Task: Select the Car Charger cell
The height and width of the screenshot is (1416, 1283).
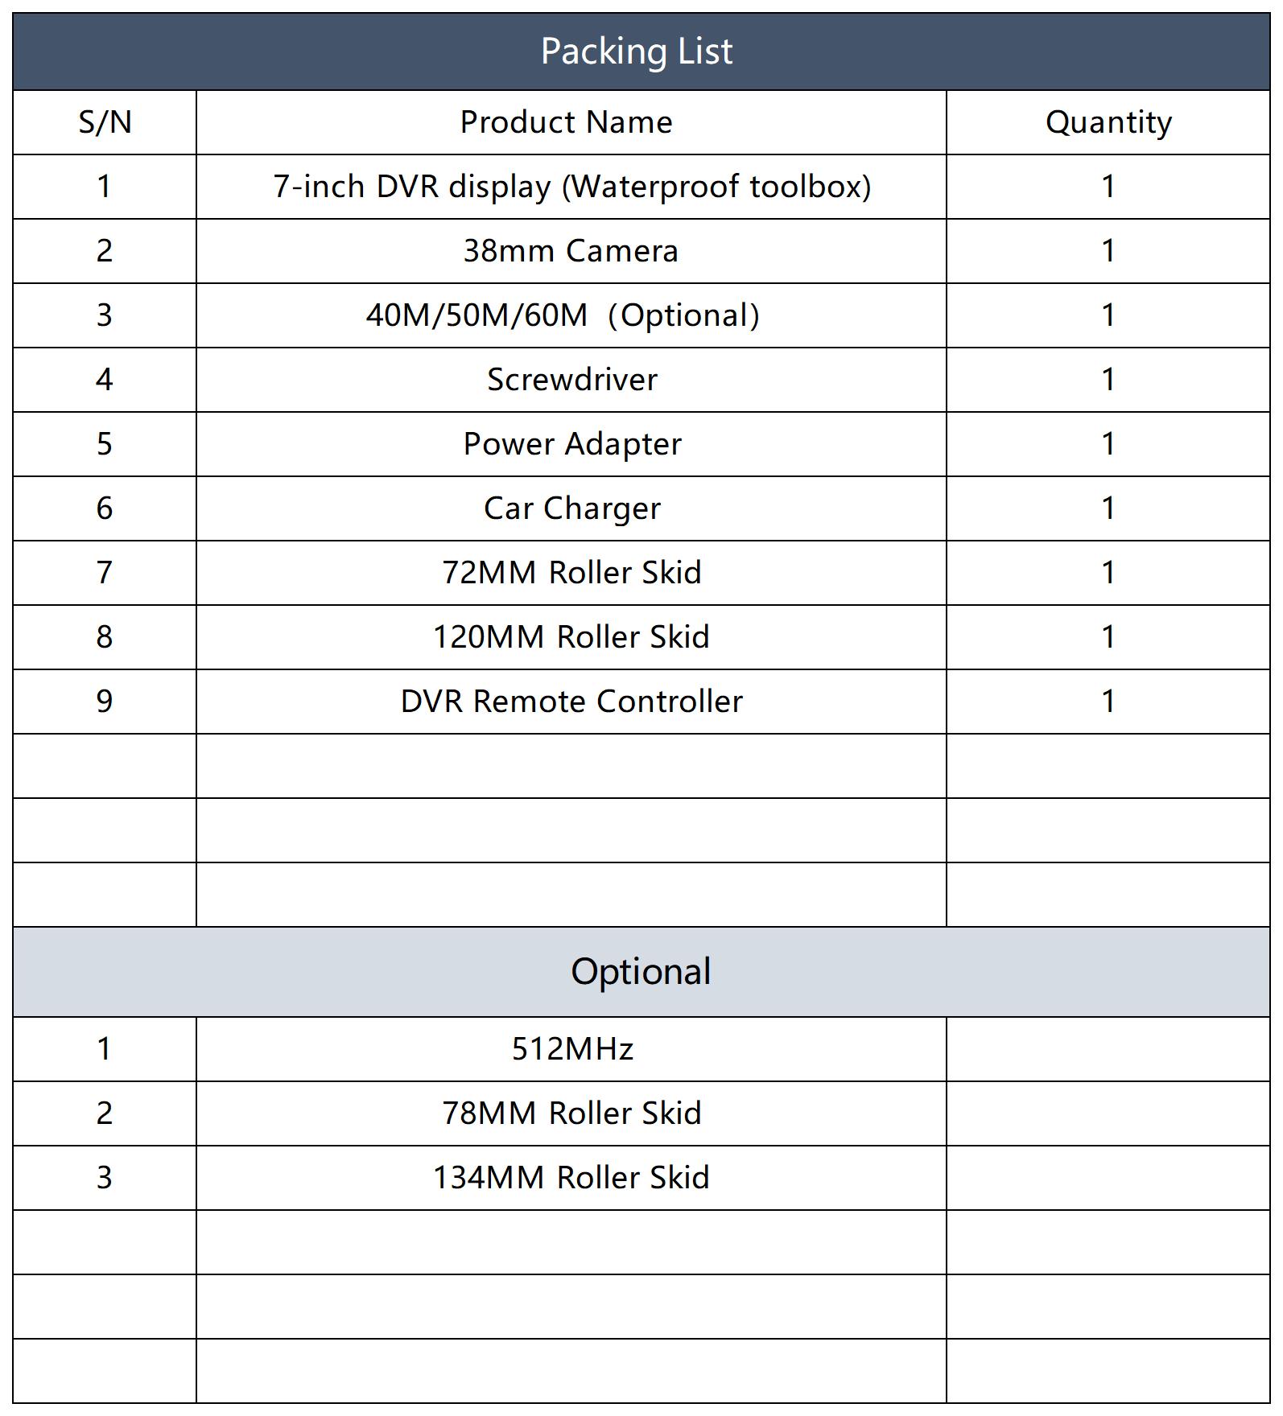Action: pos(571,508)
